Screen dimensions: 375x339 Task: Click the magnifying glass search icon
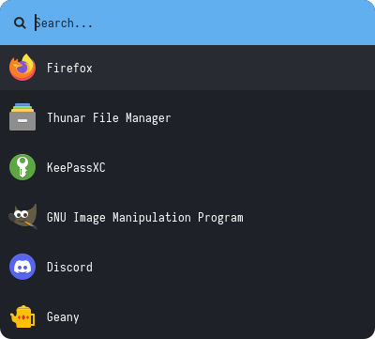(20, 23)
